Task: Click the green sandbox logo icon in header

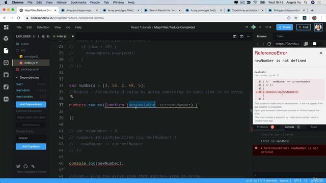Action: click(x=253, y=27)
